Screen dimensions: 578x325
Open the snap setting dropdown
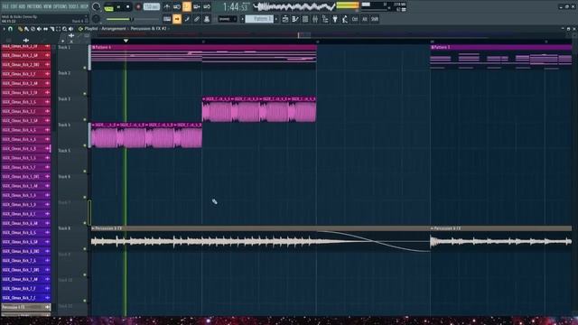pos(228,19)
